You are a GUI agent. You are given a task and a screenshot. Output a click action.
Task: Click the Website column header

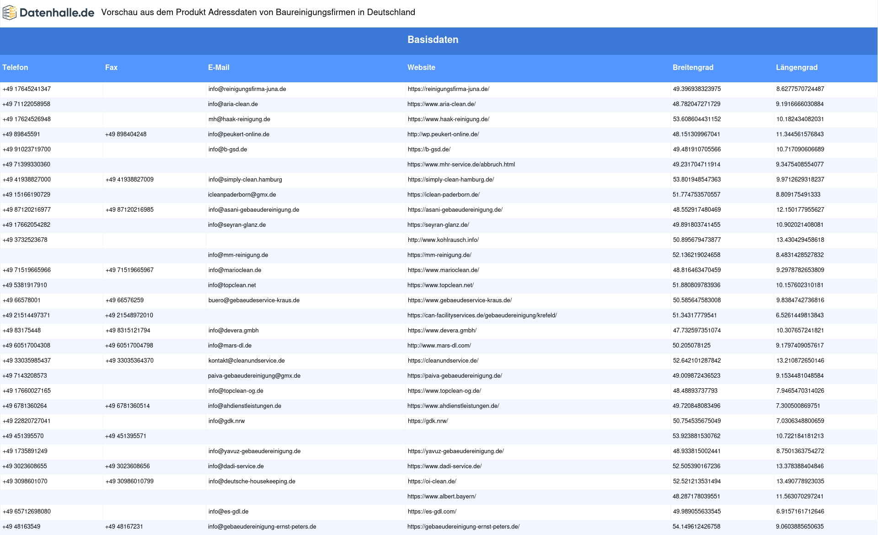421,67
